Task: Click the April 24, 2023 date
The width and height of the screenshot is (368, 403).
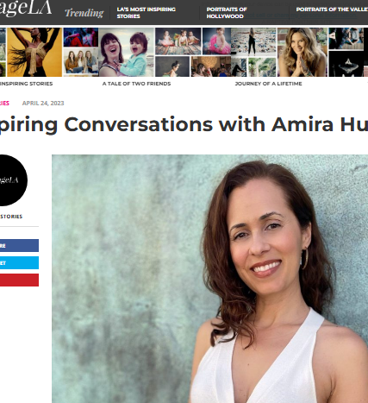Action: [x=43, y=104]
